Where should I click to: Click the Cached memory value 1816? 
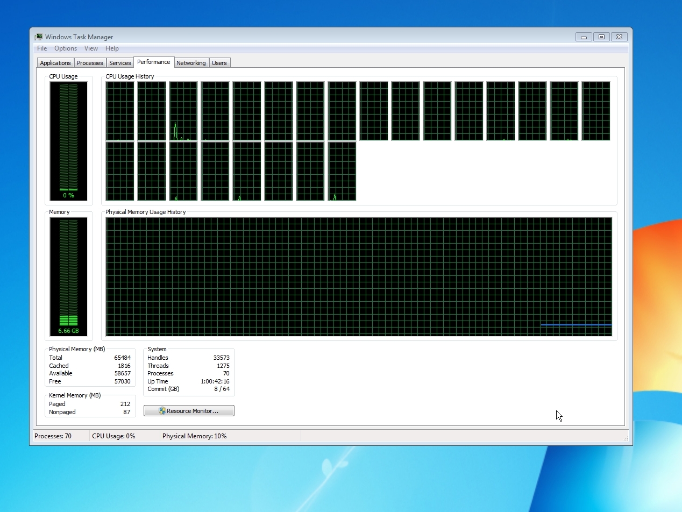(x=124, y=366)
